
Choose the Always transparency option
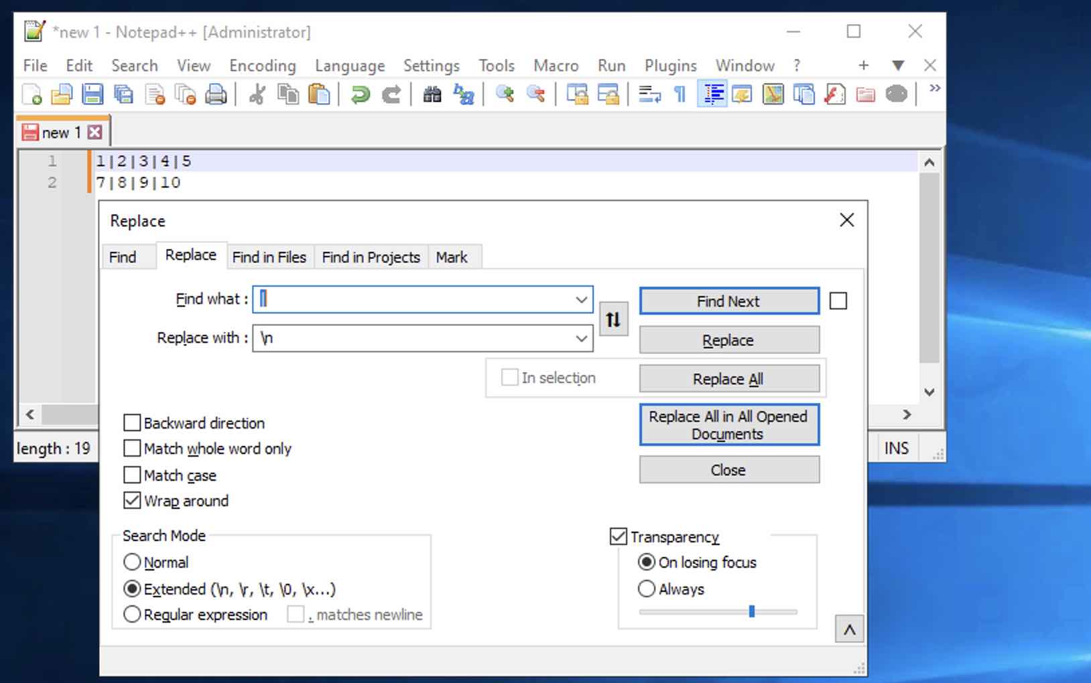pyautogui.click(x=647, y=589)
